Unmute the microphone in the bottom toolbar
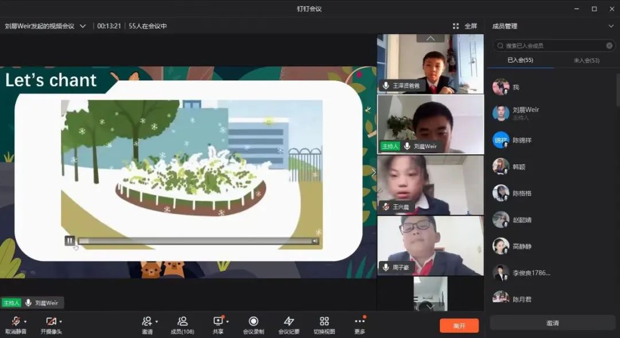The height and width of the screenshot is (338, 620). [x=15, y=322]
